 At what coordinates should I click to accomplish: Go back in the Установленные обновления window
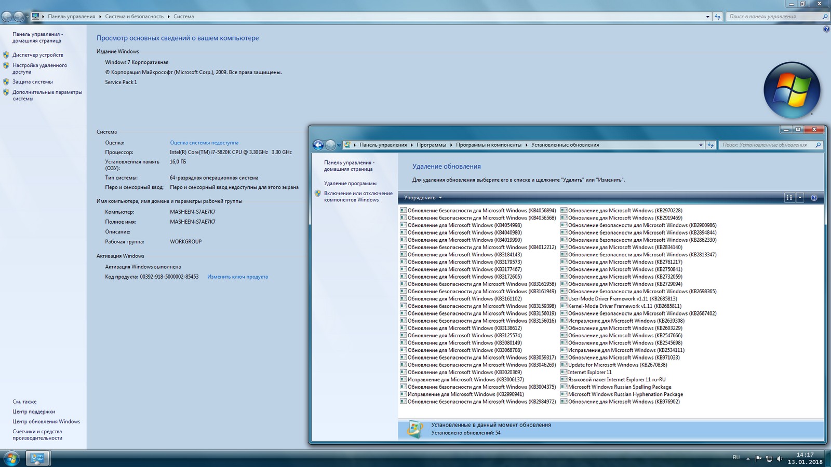tap(318, 145)
